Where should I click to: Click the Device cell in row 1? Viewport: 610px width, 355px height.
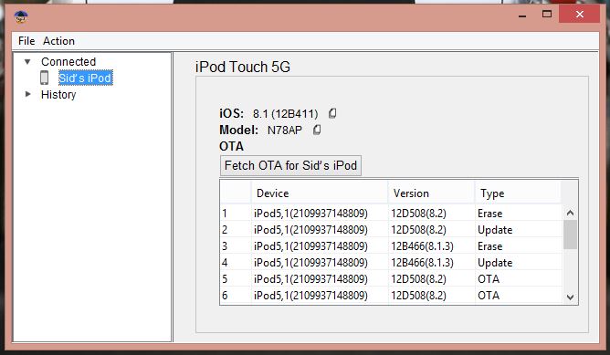tap(320, 213)
